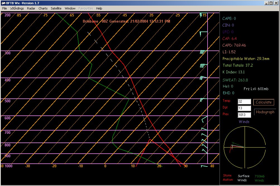Click the CAP: 6.4 value
280x186 pixels.
tap(230, 38)
